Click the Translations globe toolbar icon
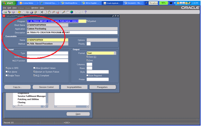 pyautogui.click(x=72, y=12)
